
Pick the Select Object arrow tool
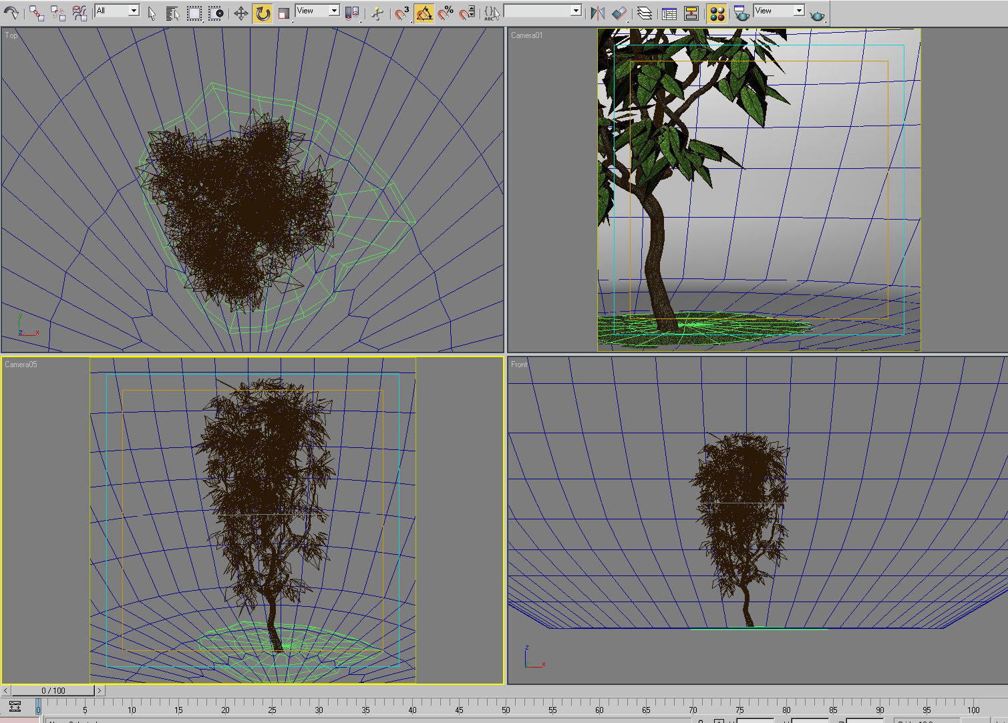(152, 13)
